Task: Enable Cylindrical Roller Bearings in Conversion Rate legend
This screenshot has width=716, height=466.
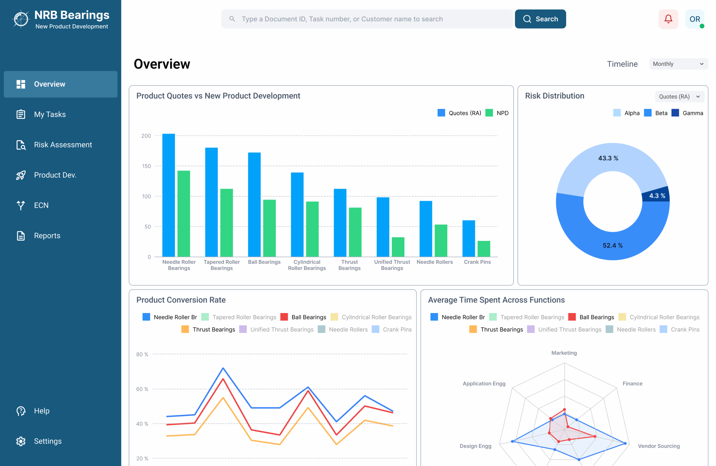Action: [x=371, y=317]
